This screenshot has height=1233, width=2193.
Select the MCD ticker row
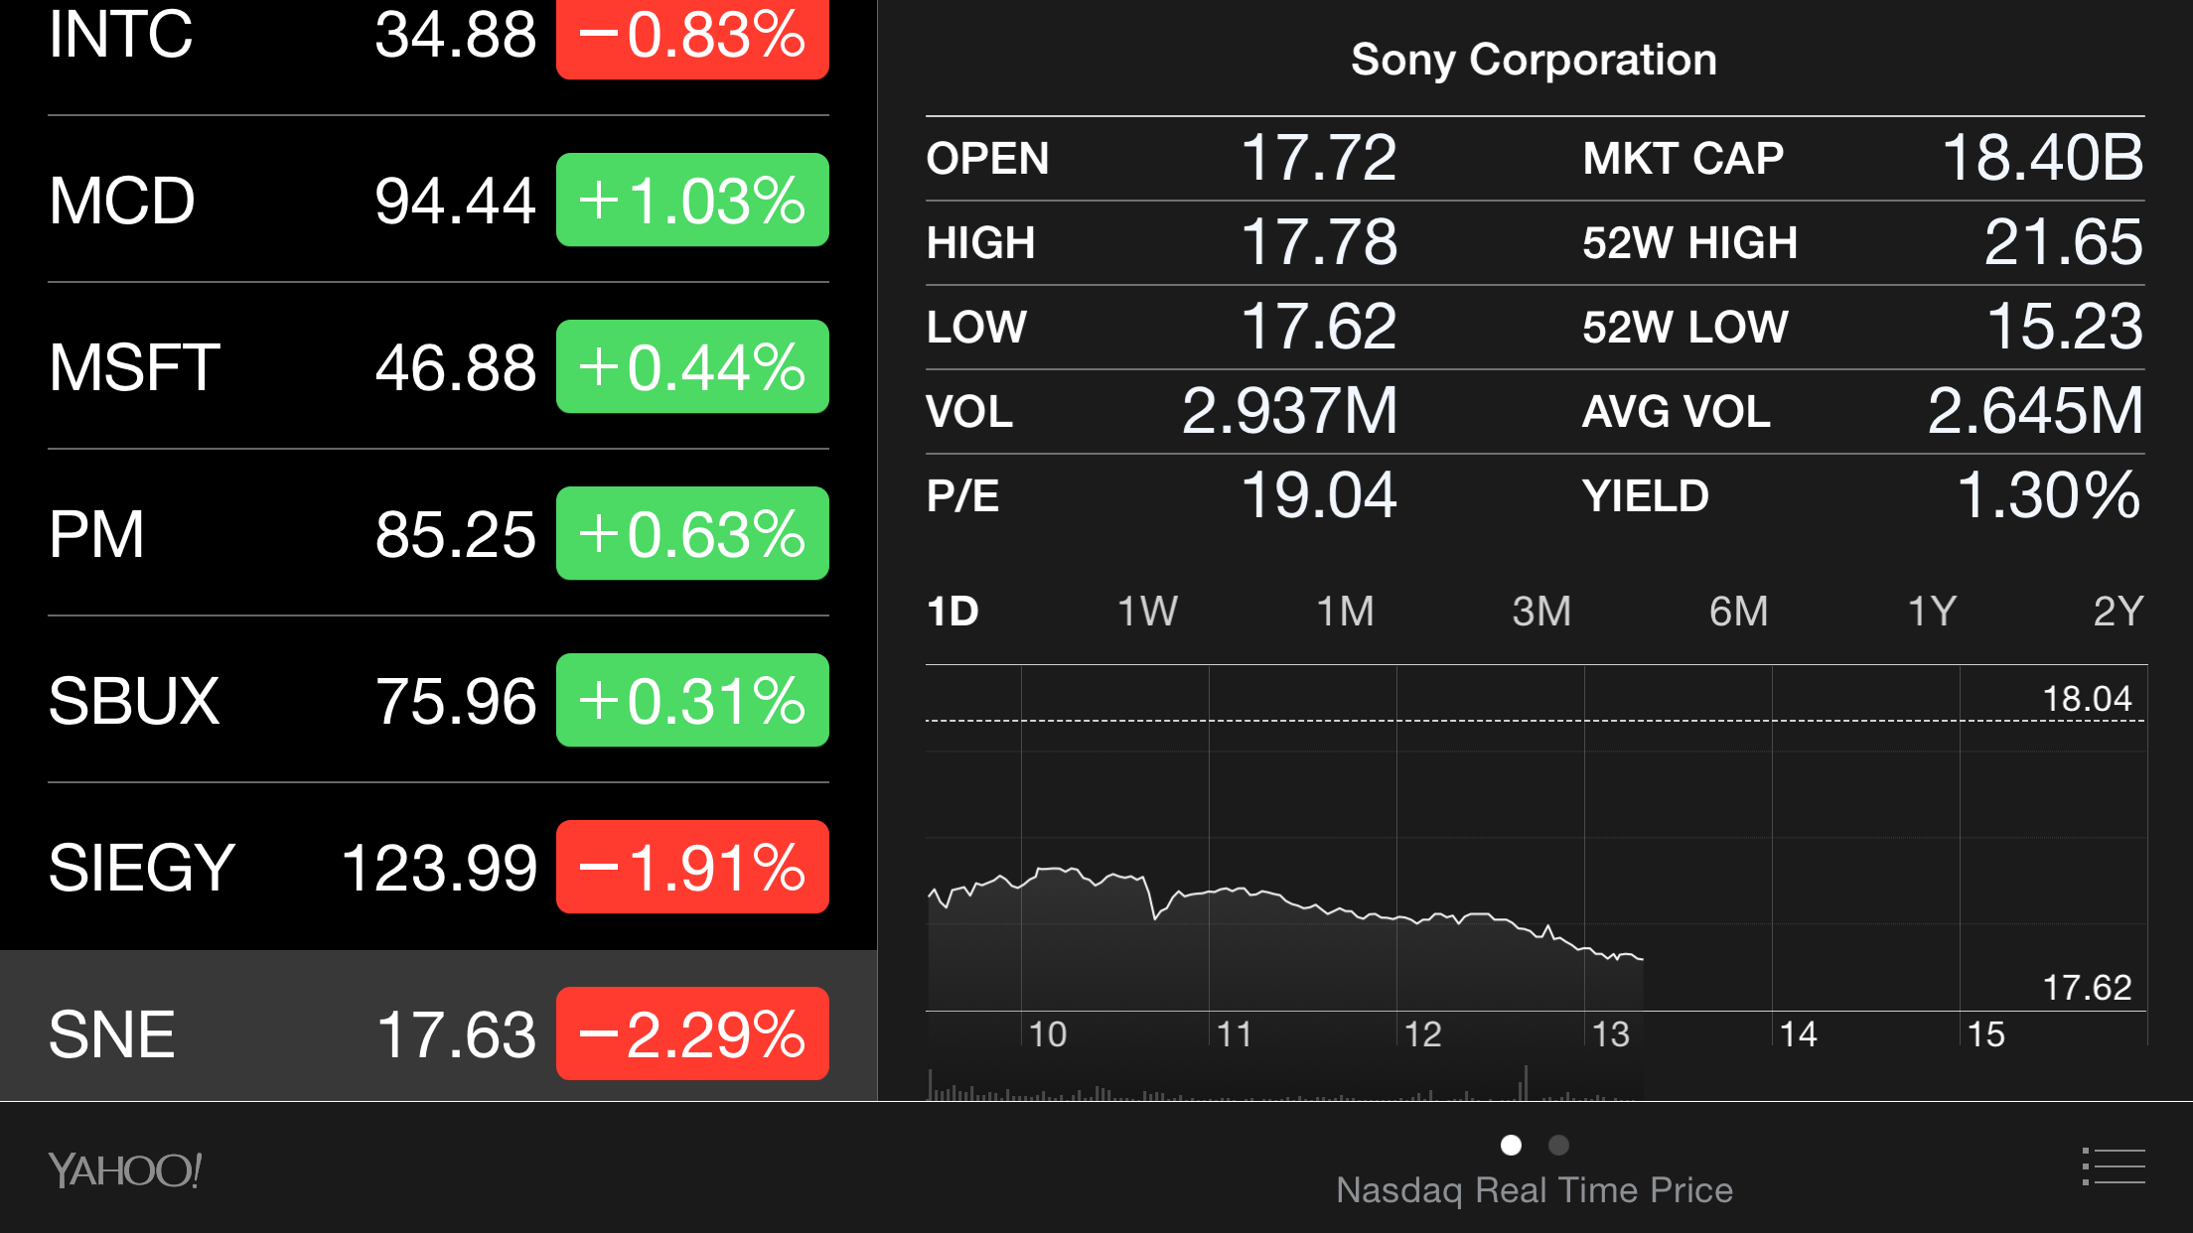[x=438, y=200]
